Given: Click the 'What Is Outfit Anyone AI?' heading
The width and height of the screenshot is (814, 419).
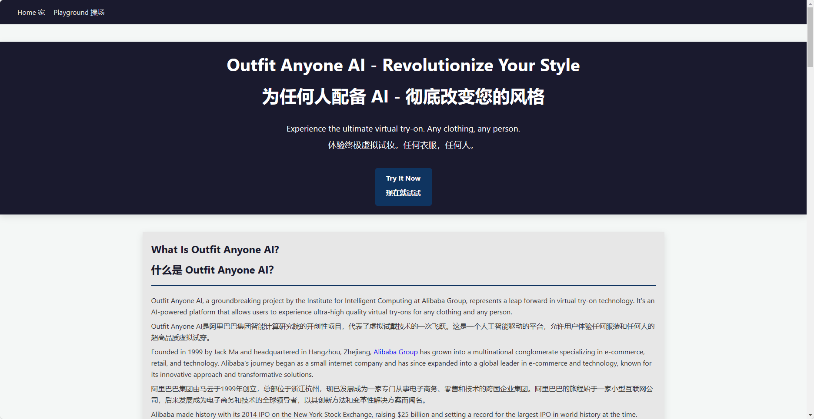Looking at the screenshot, I should (215, 250).
